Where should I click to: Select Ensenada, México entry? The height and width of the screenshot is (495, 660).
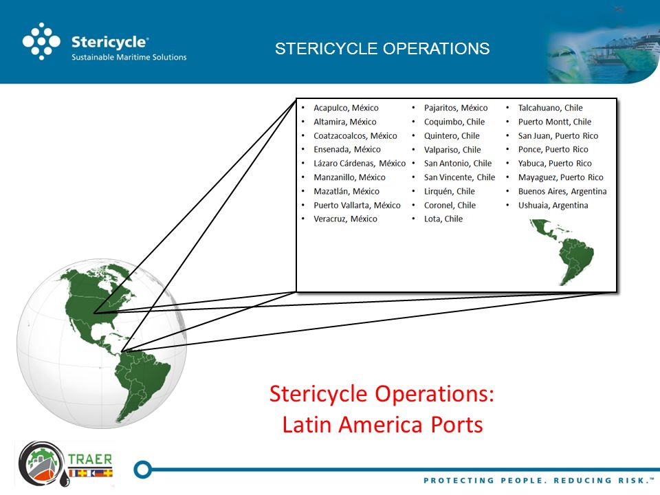(346, 149)
